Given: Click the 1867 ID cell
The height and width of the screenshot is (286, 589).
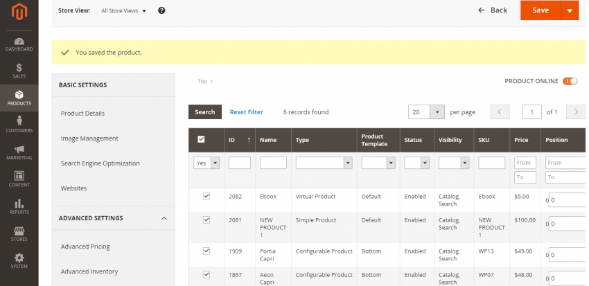Looking at the screenshot, I should (x=235, y=275).
